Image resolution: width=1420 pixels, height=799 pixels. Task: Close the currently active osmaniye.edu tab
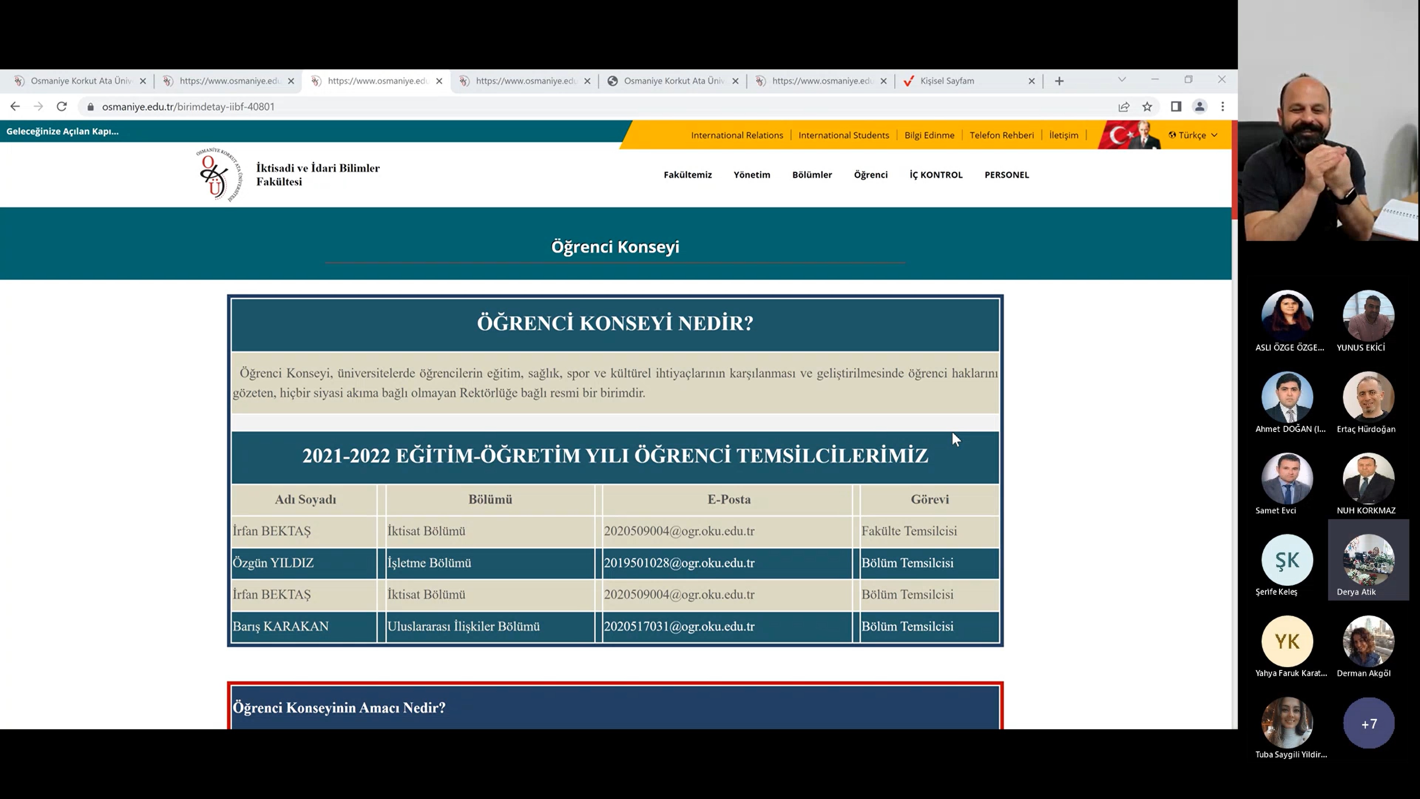[439, 81]
